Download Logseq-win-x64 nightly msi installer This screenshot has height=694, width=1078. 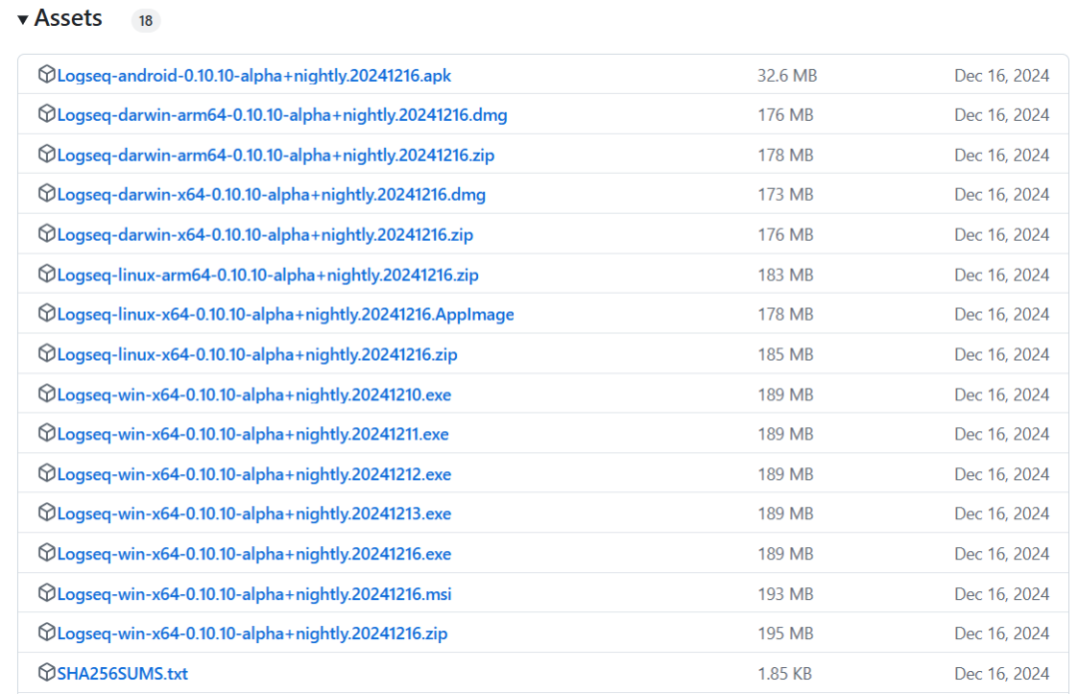point(254,594)
